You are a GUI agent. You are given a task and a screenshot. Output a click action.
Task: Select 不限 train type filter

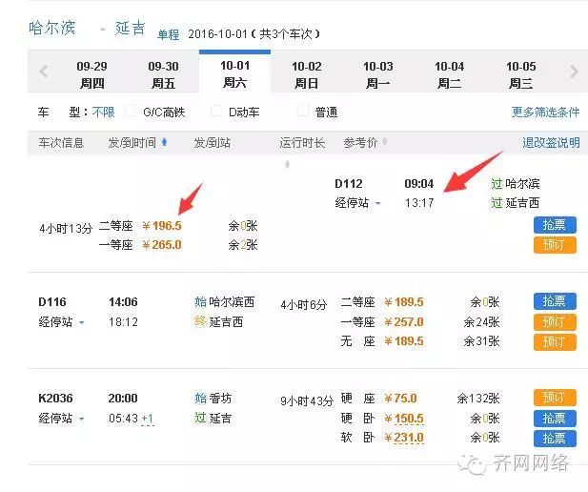pos(103,112)
